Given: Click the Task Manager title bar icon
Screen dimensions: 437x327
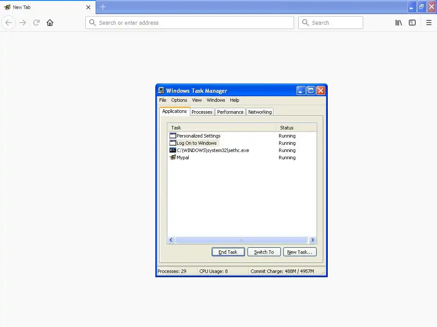Looking at the screenshot, I should (x=161, y=90).
